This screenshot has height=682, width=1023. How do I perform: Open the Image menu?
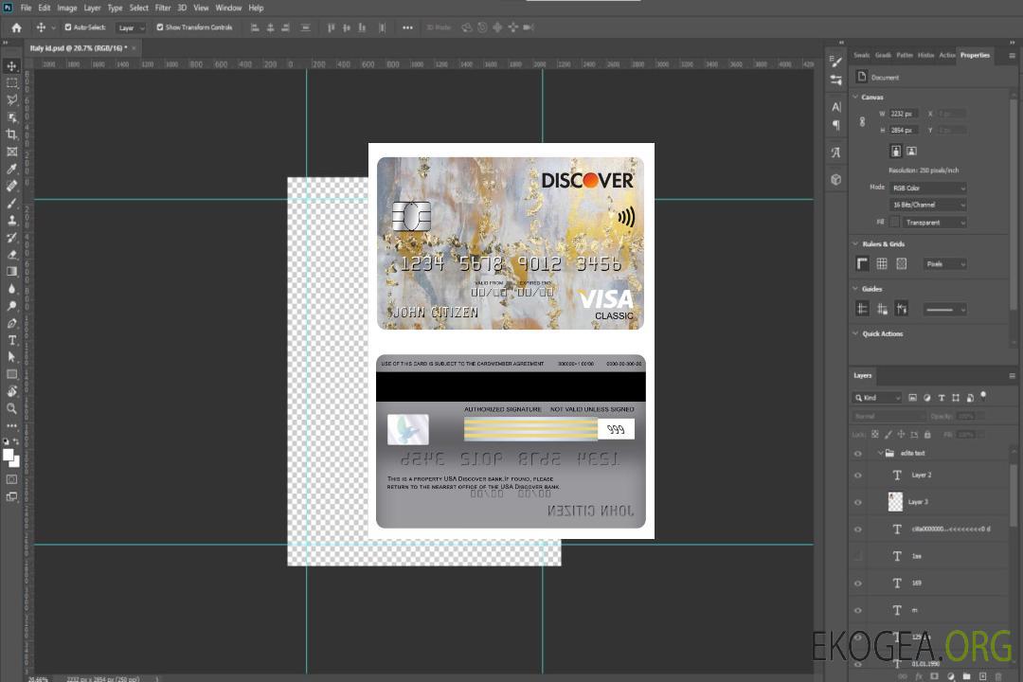click(66, 8)
